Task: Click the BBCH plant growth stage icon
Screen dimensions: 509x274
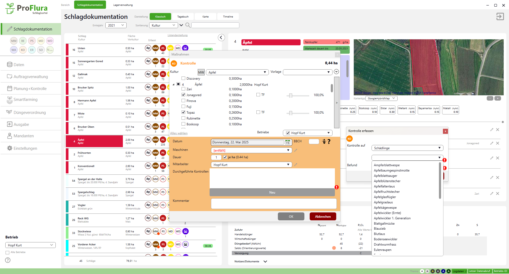Action: click(x=324, y=142)
